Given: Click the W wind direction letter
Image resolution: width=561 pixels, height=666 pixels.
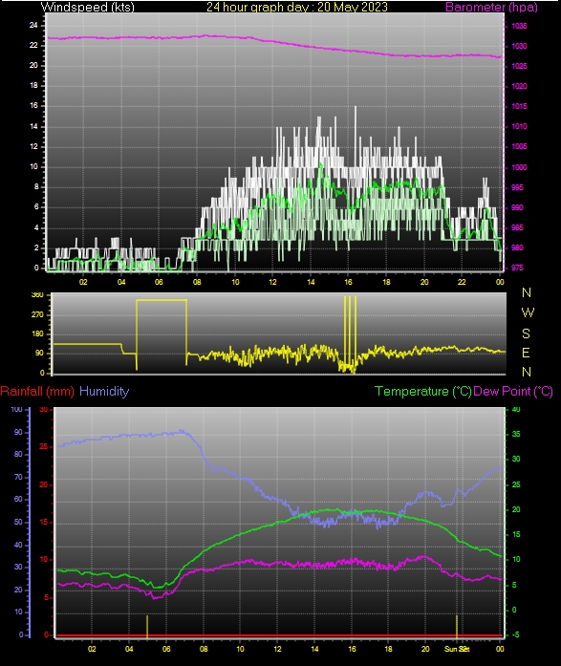Looking at the screenshot, I should 528,312.
